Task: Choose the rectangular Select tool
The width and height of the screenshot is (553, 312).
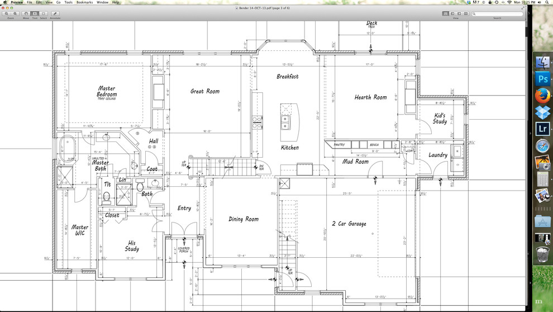Action: (44, 13)
